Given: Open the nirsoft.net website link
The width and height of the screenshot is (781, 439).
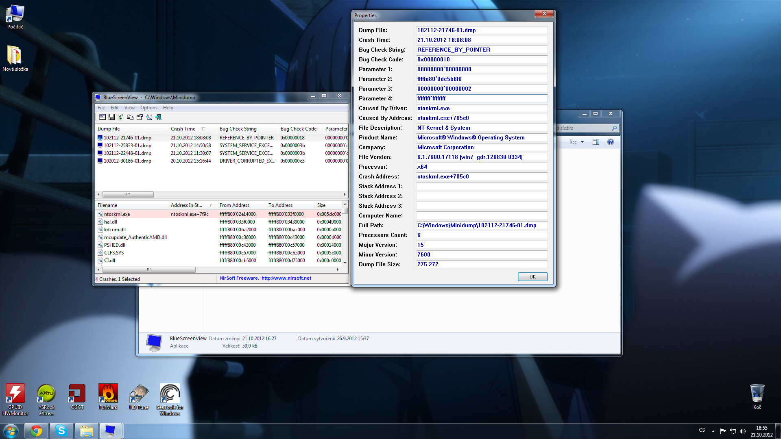Looking at the screenshot, I should [286, 278].
